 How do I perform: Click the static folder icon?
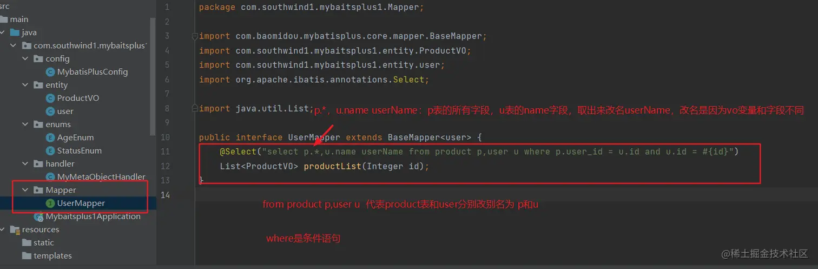(x=27, y=242)
